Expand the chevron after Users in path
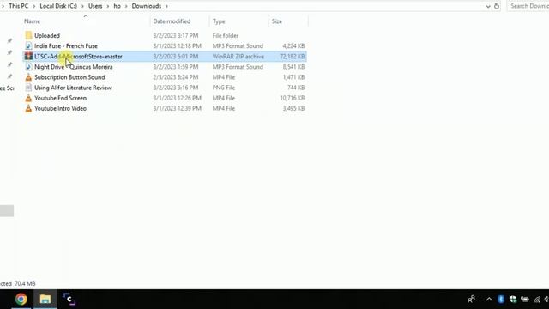This screenshot has height=309, width=549. click(108, 6)
